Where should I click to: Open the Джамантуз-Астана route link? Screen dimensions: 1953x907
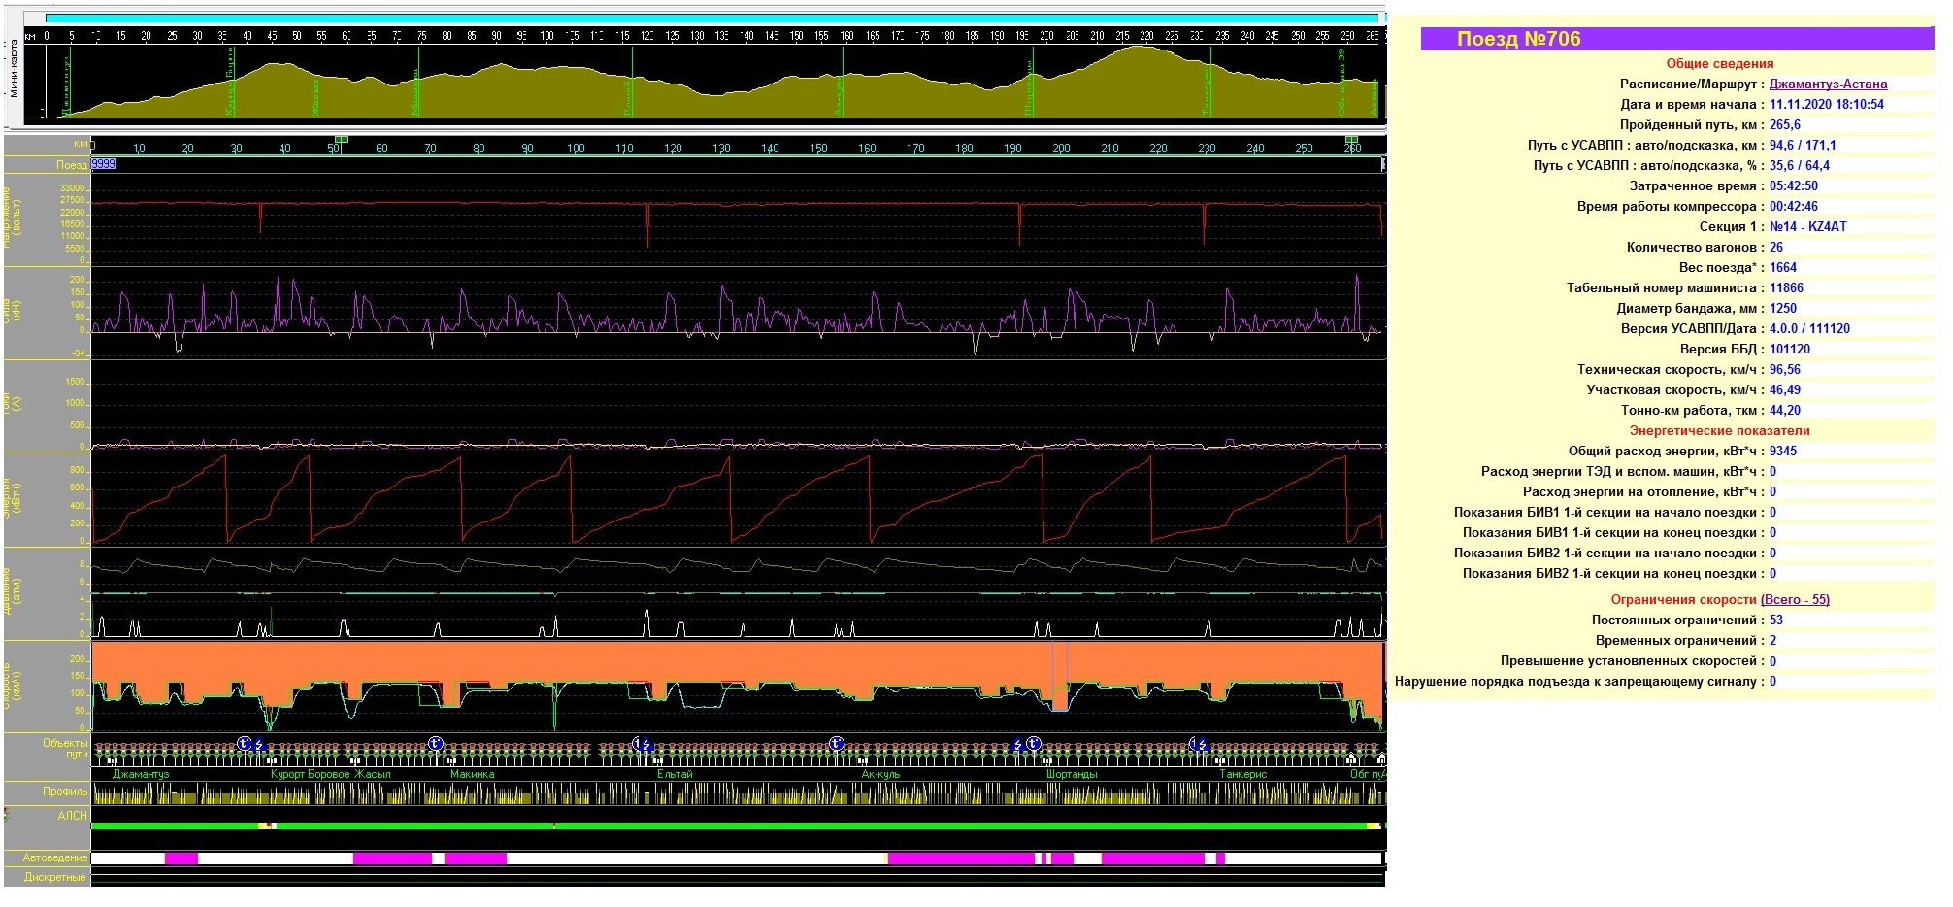[1828, 84]
